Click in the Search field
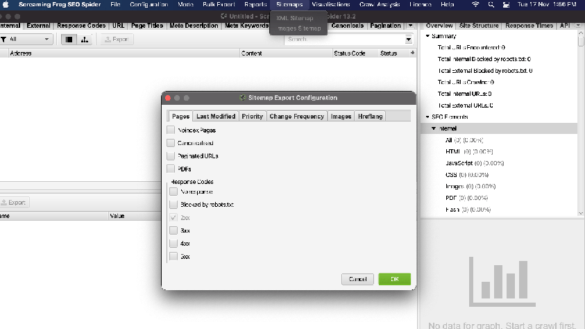 tap(344, 39)
